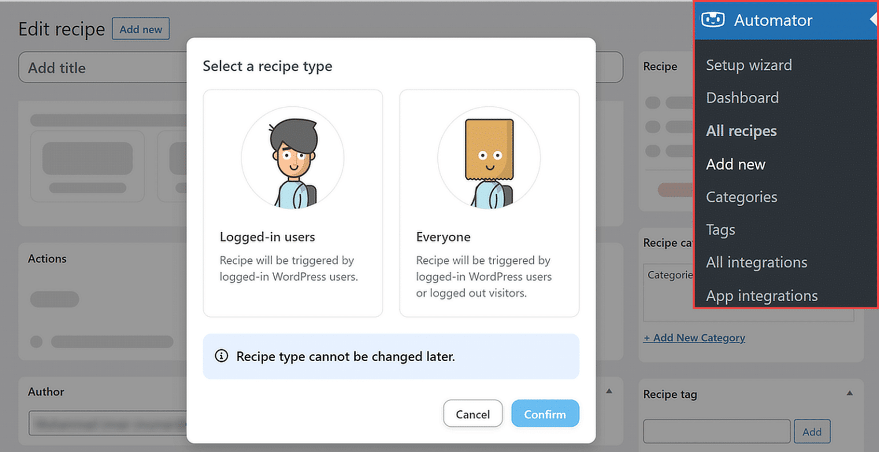Viewport: 879px width, 452px height.
Task: Click the Add button for recipe tags
Action: [x=812, y=431]
